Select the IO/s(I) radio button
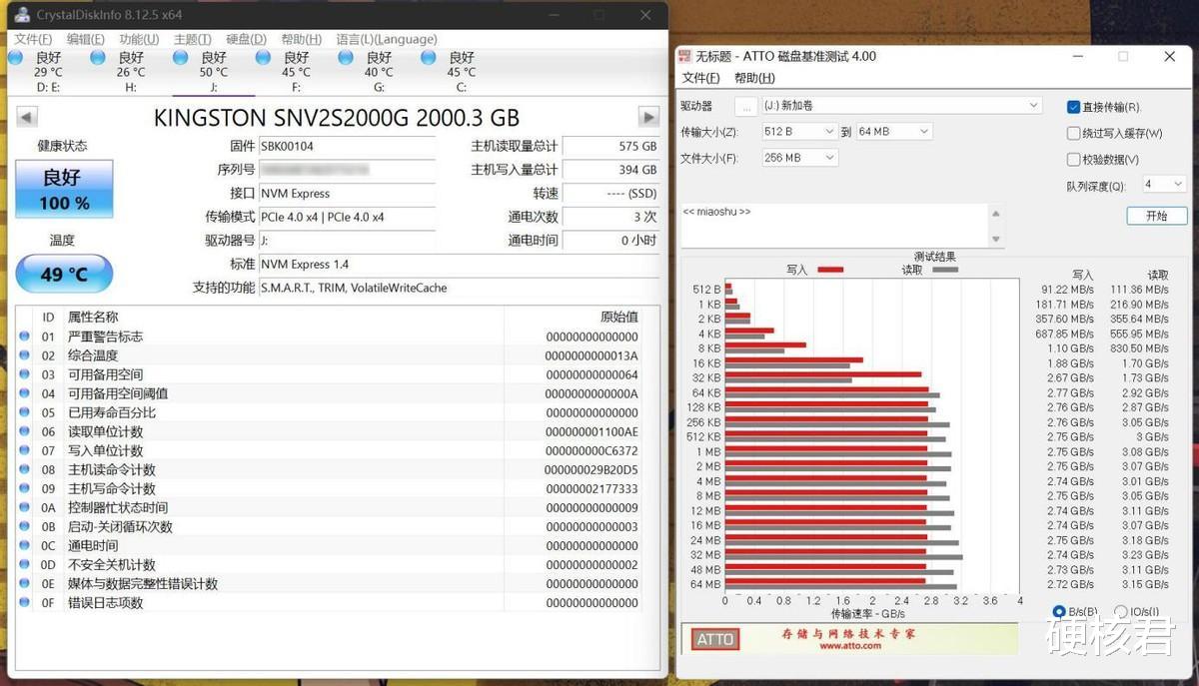Image resolution: width=1199 pixels, height=686 pixels. (x=1120, y=611)
